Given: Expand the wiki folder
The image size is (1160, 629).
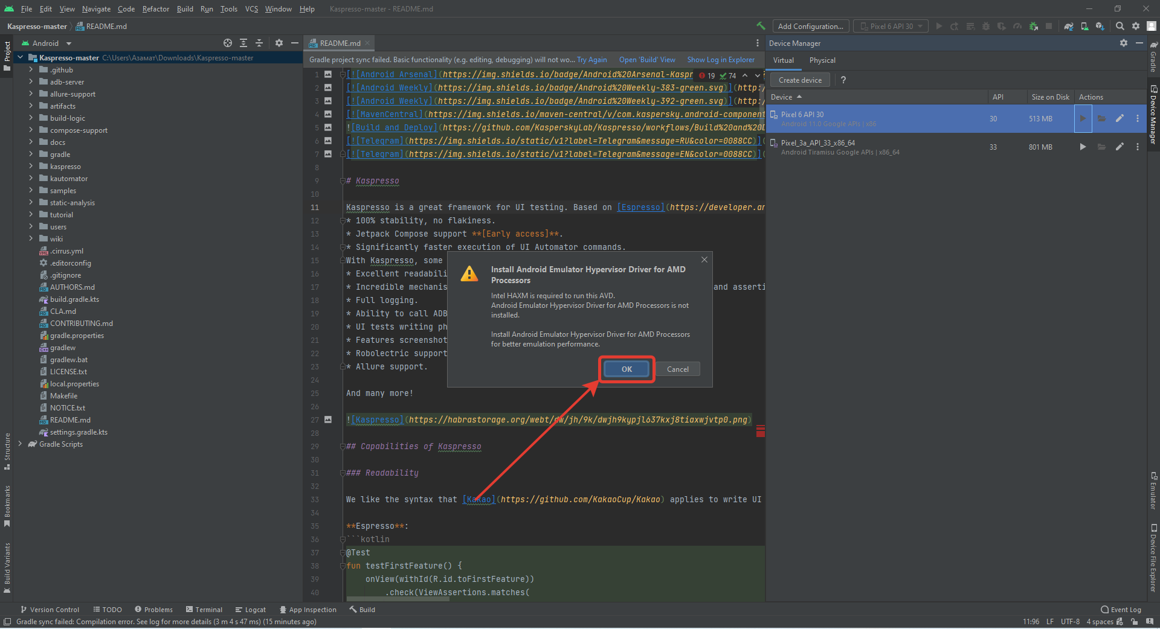Looking at the screenshot, I should pyautogui.click(x=31, y=239).
